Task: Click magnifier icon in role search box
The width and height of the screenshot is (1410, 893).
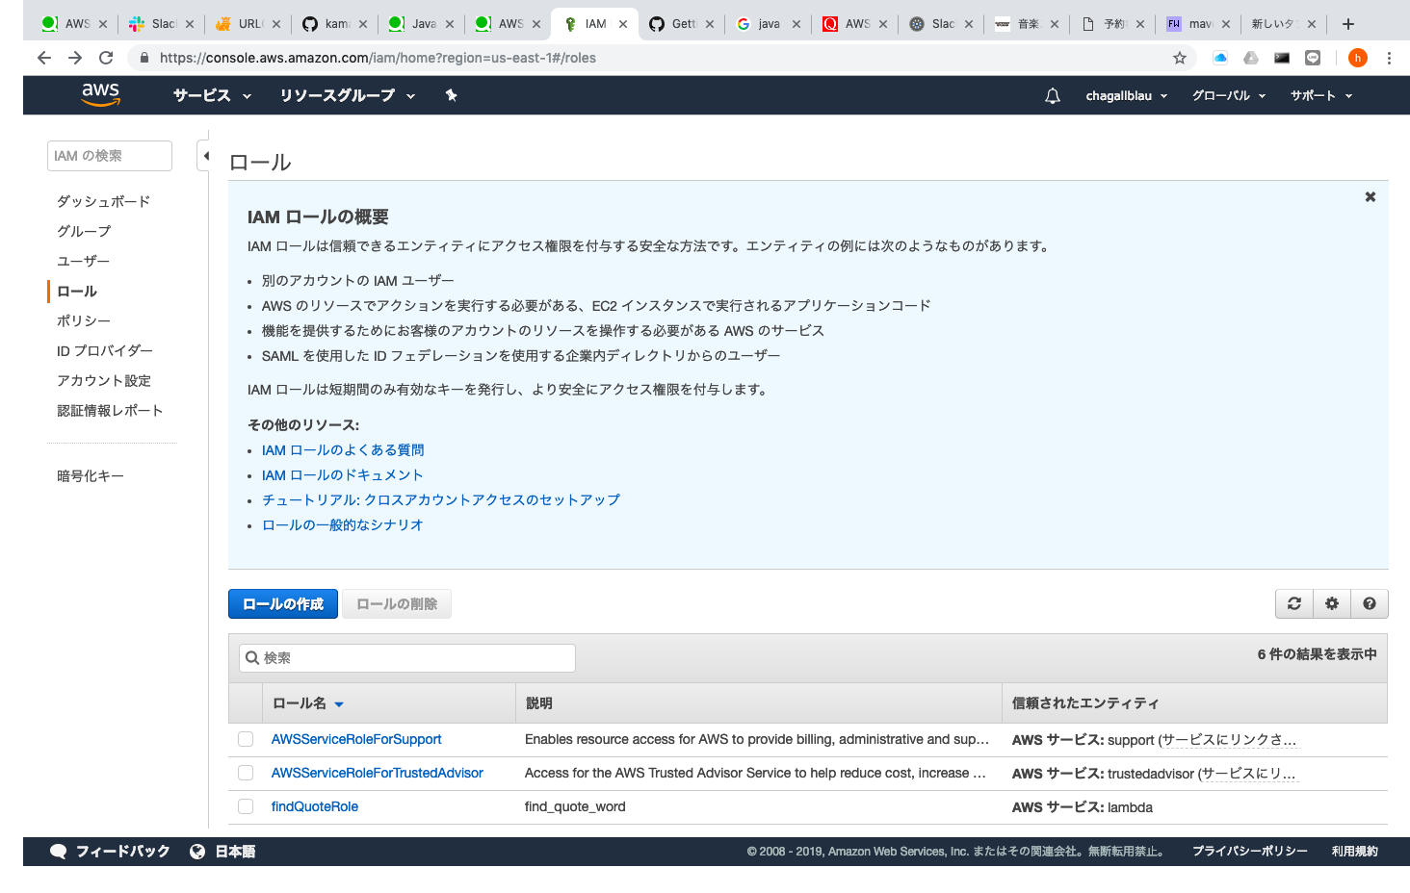Action: (x=252, y=658)
